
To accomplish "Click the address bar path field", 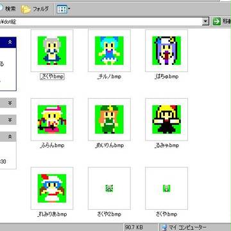I will click(101, 21).
